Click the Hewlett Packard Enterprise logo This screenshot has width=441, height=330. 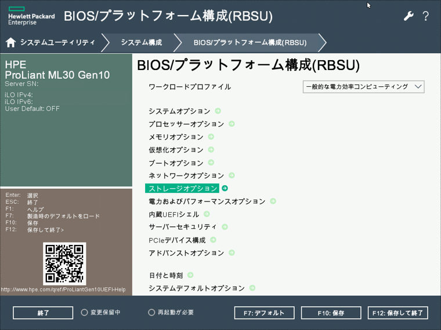point(31,16)
